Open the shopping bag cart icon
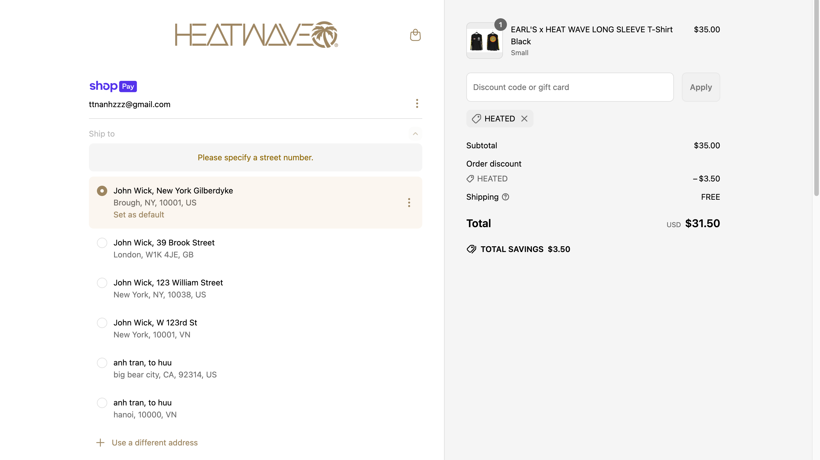 (415, 35)
